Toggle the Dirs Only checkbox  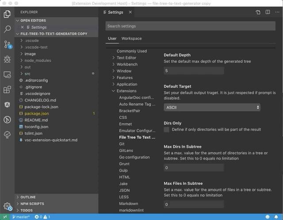pos(166,129)
